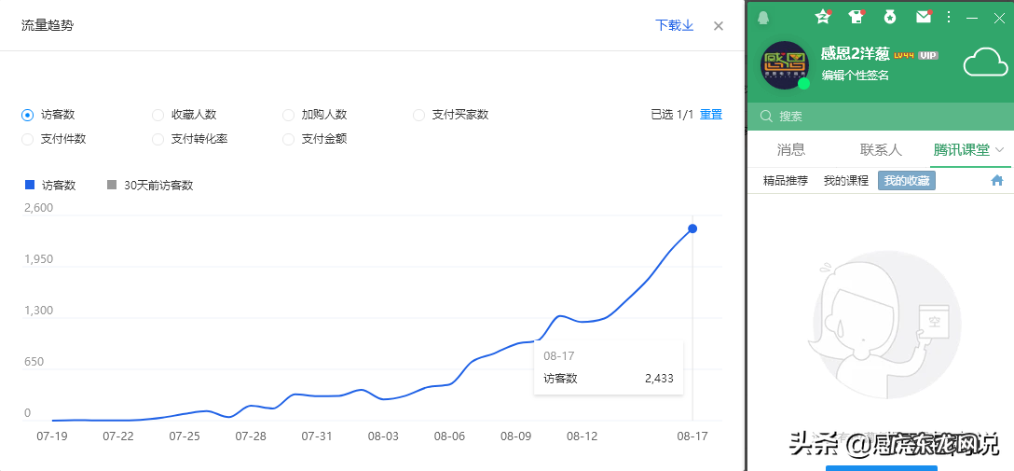Close the 流量趋势 dialog with X

(x=718, y=26)
